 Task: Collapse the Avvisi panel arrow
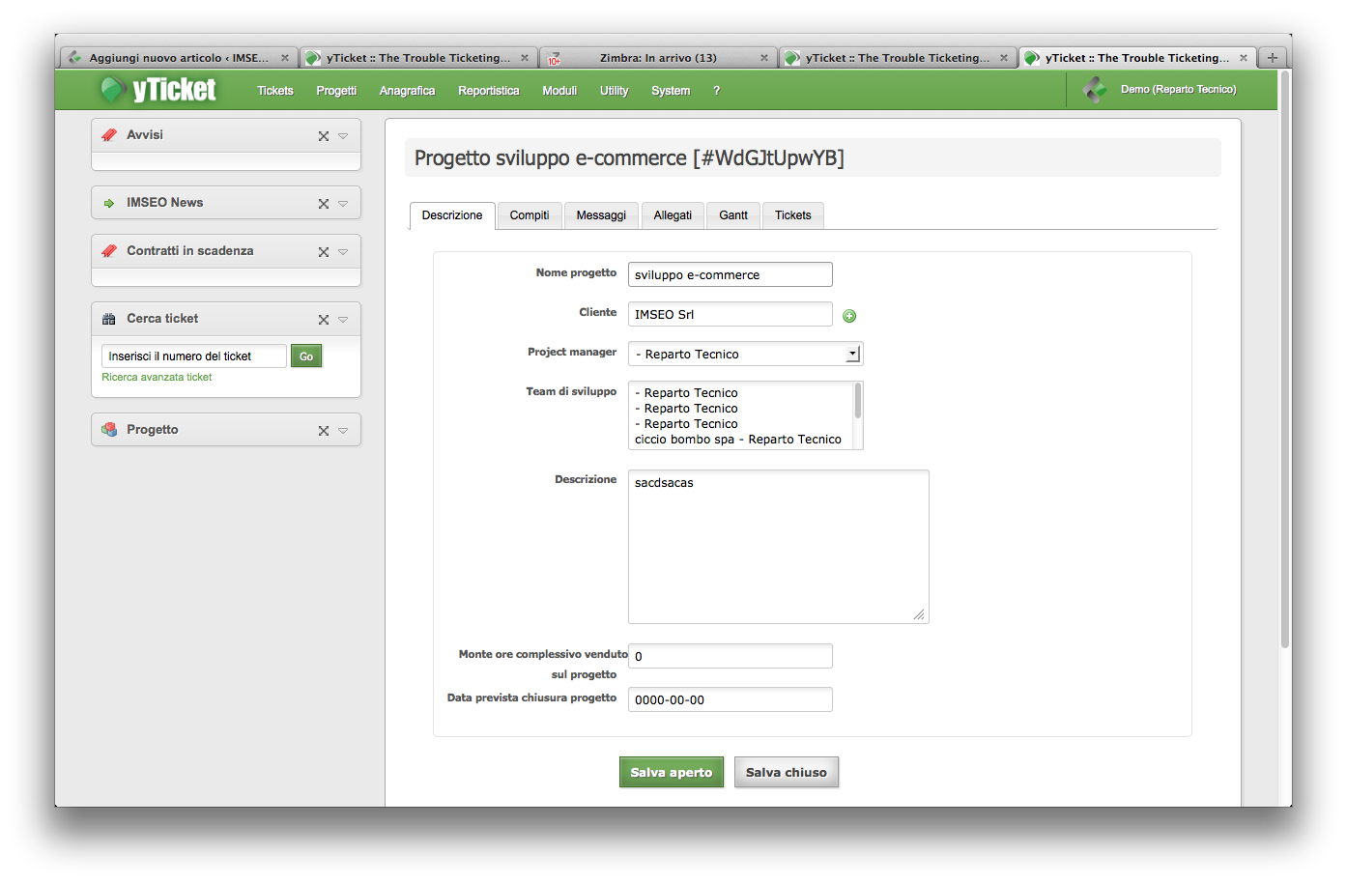[343, 136]
